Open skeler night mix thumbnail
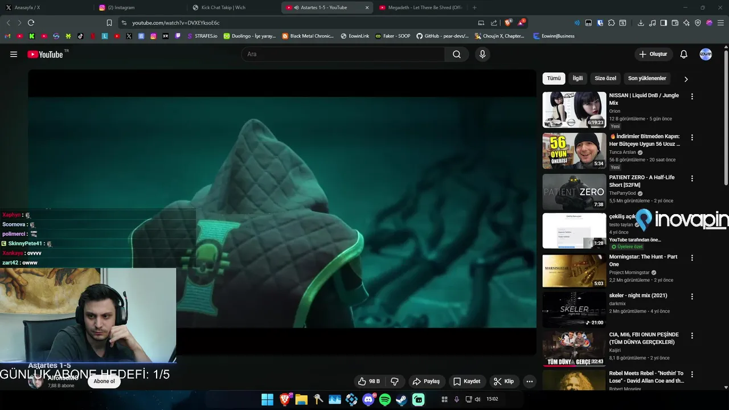Screen dimensions: 729x410 (574, 310)
